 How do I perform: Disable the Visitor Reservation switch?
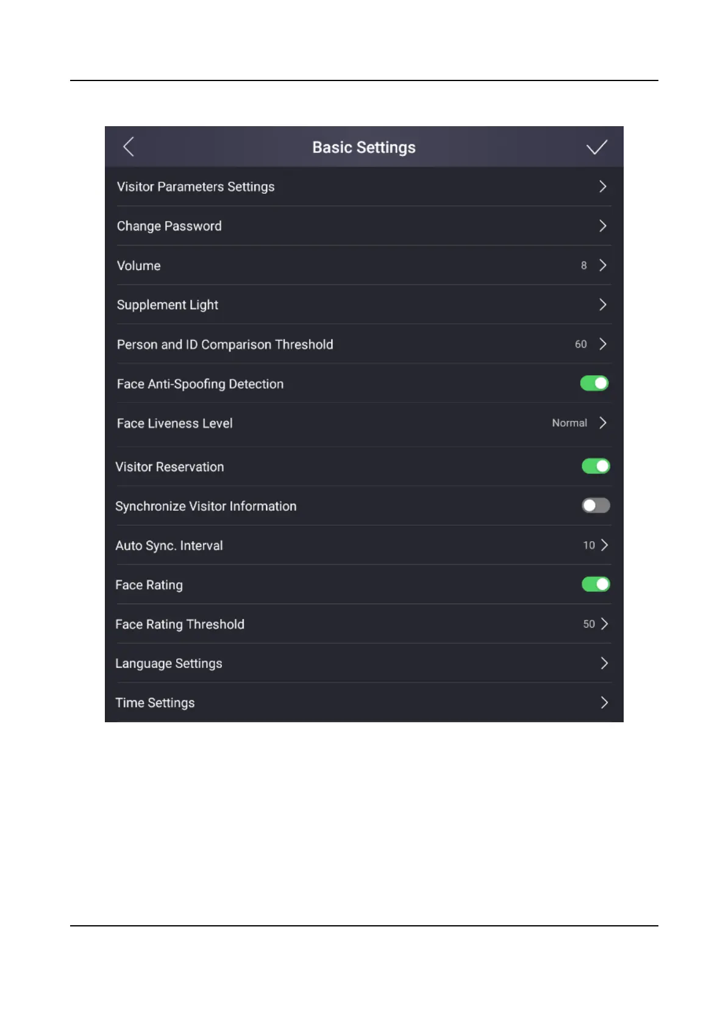point(596,466)
